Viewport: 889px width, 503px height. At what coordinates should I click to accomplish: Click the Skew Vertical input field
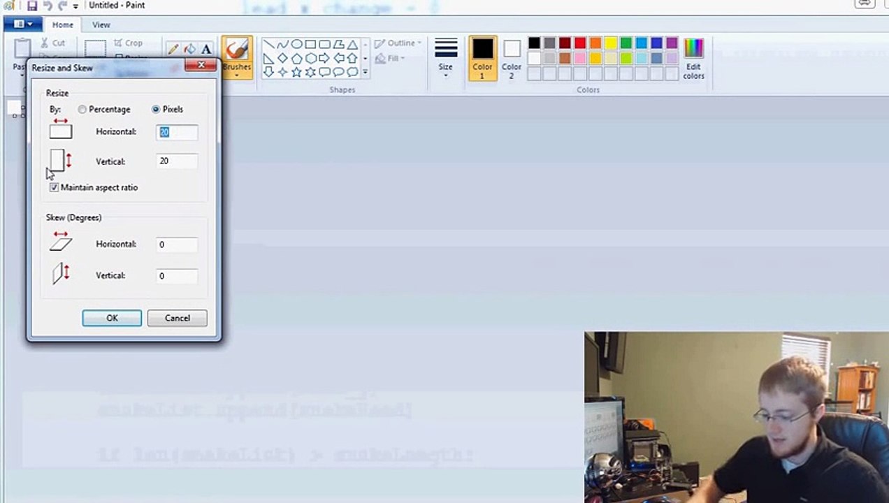(x=177, y=276)
